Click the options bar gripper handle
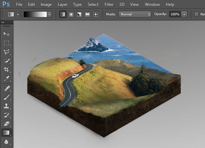The image size is (205, 148). (x=2, y=14)
